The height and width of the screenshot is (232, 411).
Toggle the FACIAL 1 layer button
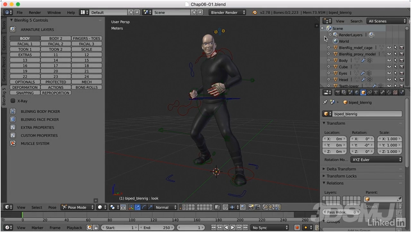pos(25,44)
